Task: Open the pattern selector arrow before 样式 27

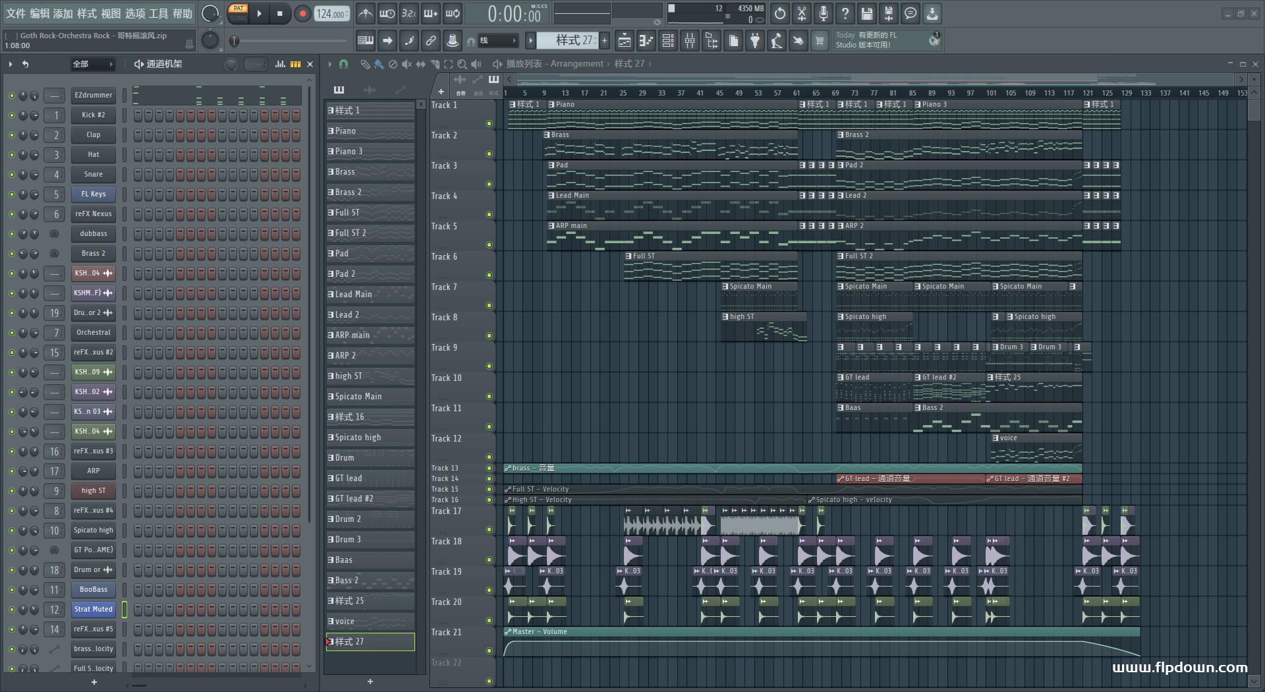Action: 530,41
